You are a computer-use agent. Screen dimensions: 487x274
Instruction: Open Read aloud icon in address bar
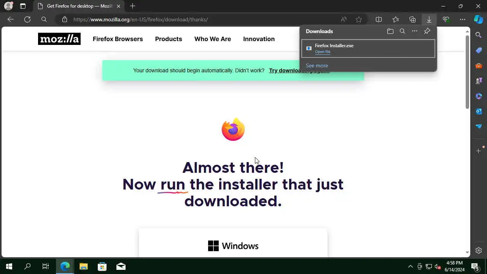click(x=344, y=19)
